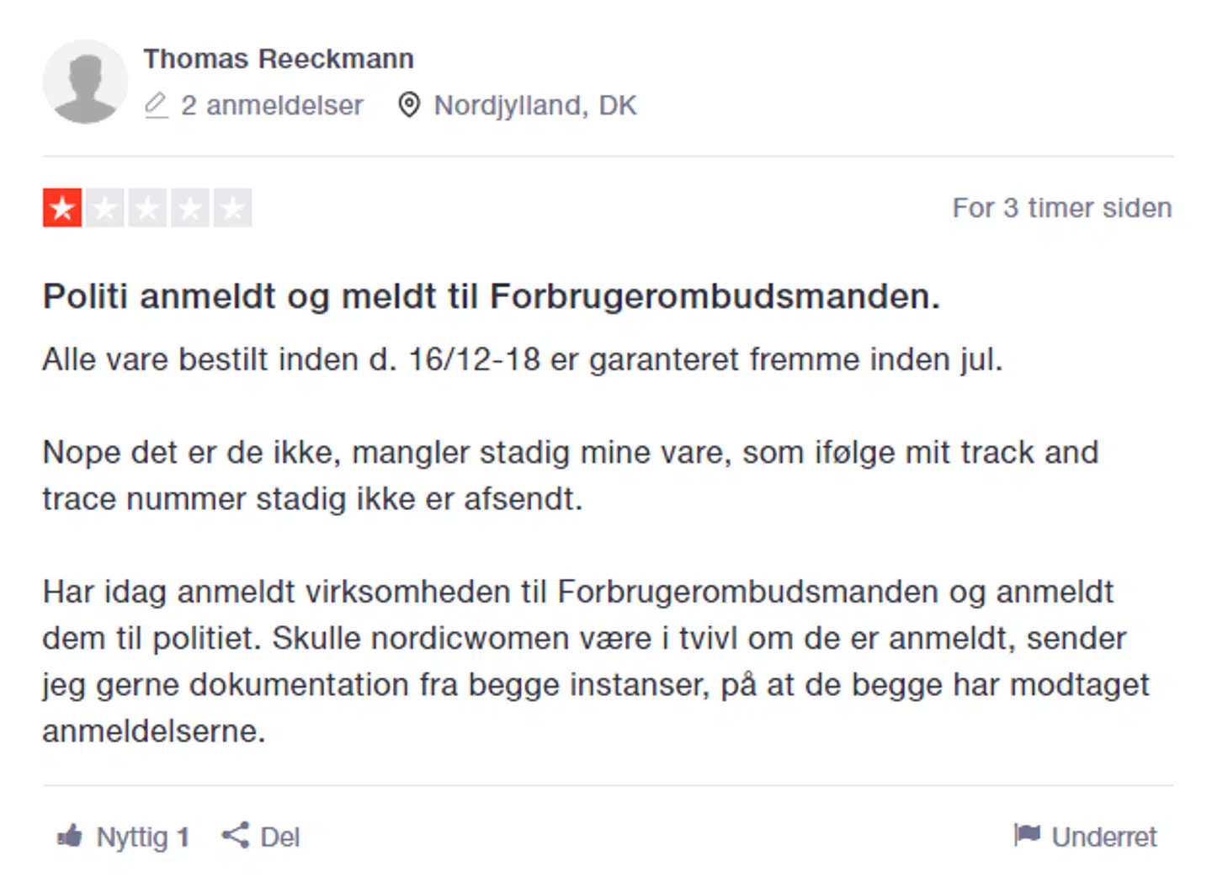Mark the review as "Nyttig"

132,837
